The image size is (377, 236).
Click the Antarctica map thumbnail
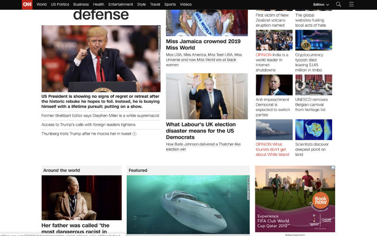314,129
